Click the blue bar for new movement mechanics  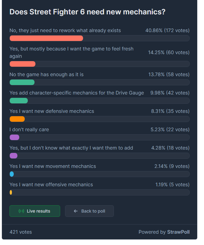tap(12, 174)
